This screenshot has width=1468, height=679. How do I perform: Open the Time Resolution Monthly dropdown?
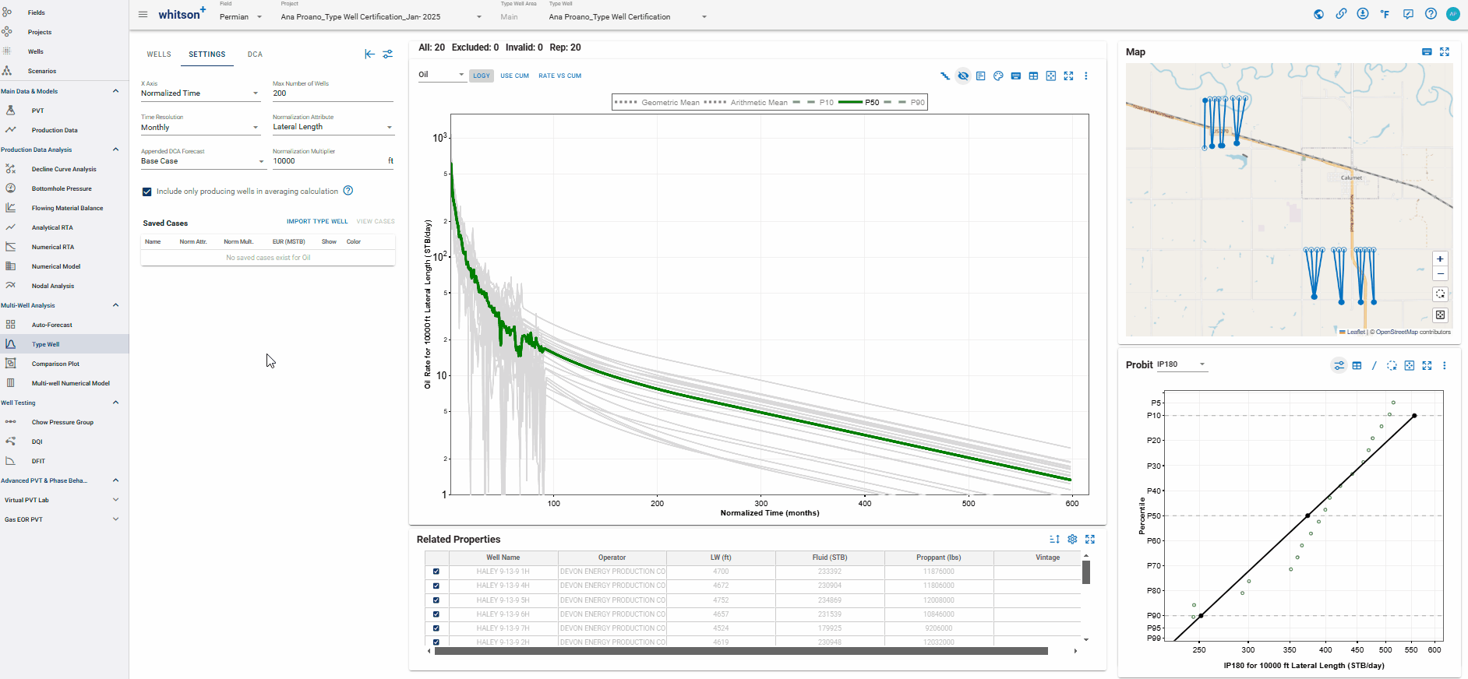(x=200, y=128)
